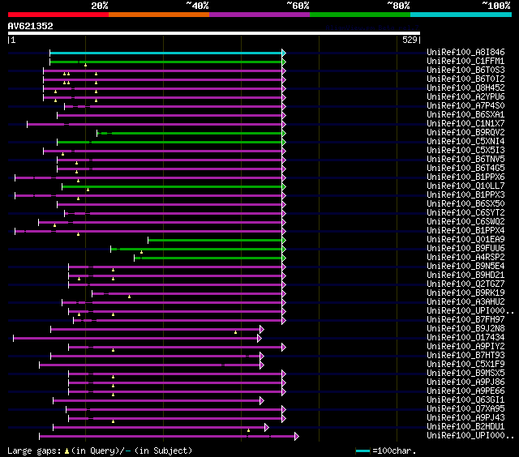519x457 pixels.
Task: Select label UniRef100_B1PPX3
Action: 465,195
